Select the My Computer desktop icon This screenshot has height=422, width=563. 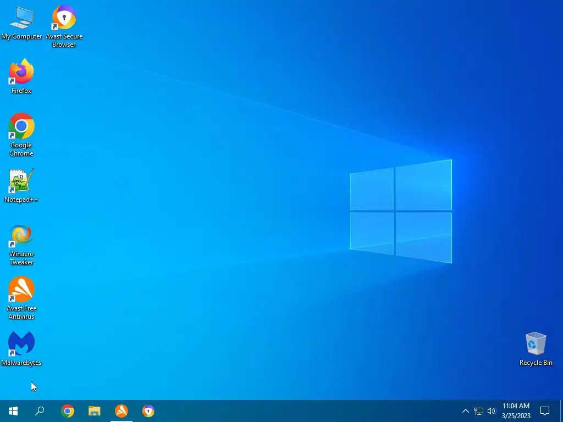(21, 23)
